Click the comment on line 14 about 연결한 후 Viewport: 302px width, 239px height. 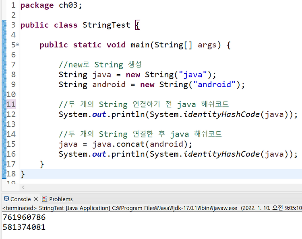(140, 134)
